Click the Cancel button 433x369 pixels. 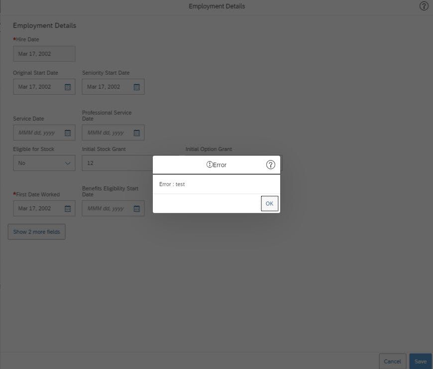click(x=392, y=361)
